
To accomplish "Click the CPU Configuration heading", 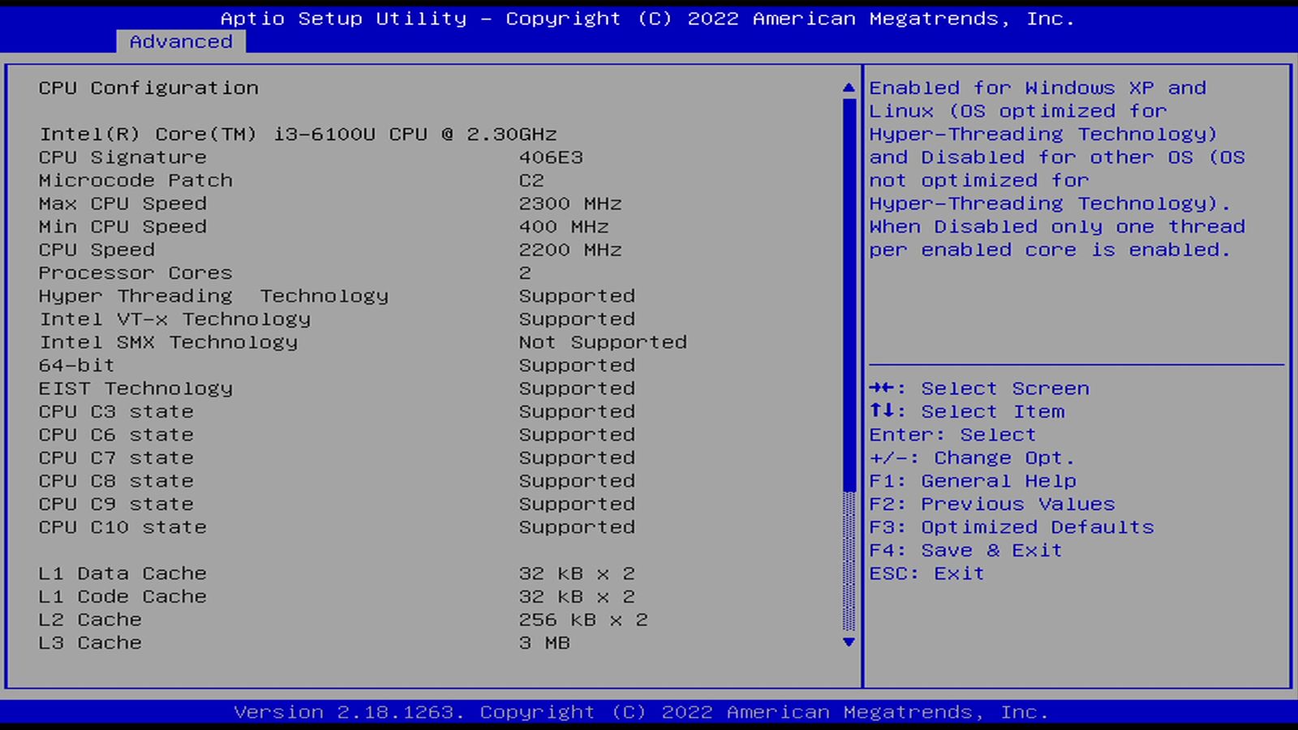I will (x=148, y=88).
